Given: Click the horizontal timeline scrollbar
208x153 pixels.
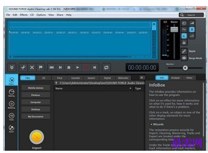Looking at the screenshot, I should coord(70,57).
